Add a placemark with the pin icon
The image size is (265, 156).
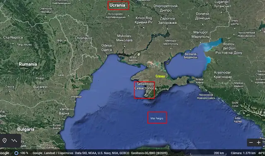[5, 141]
